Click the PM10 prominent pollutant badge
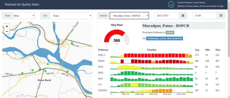The image size is (230, 98). (x=170, y=32)
